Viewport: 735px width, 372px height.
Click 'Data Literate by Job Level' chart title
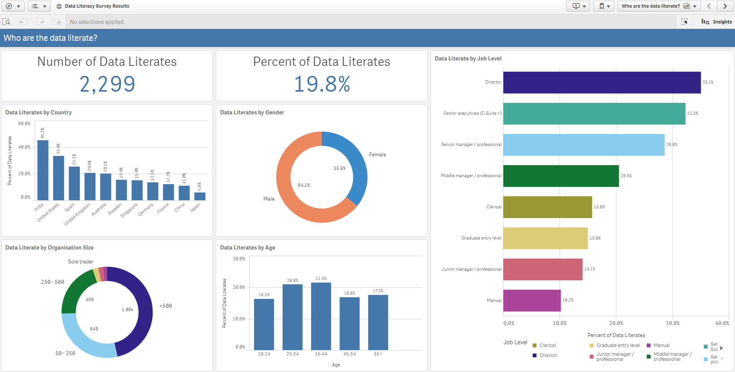coord(468,59)
